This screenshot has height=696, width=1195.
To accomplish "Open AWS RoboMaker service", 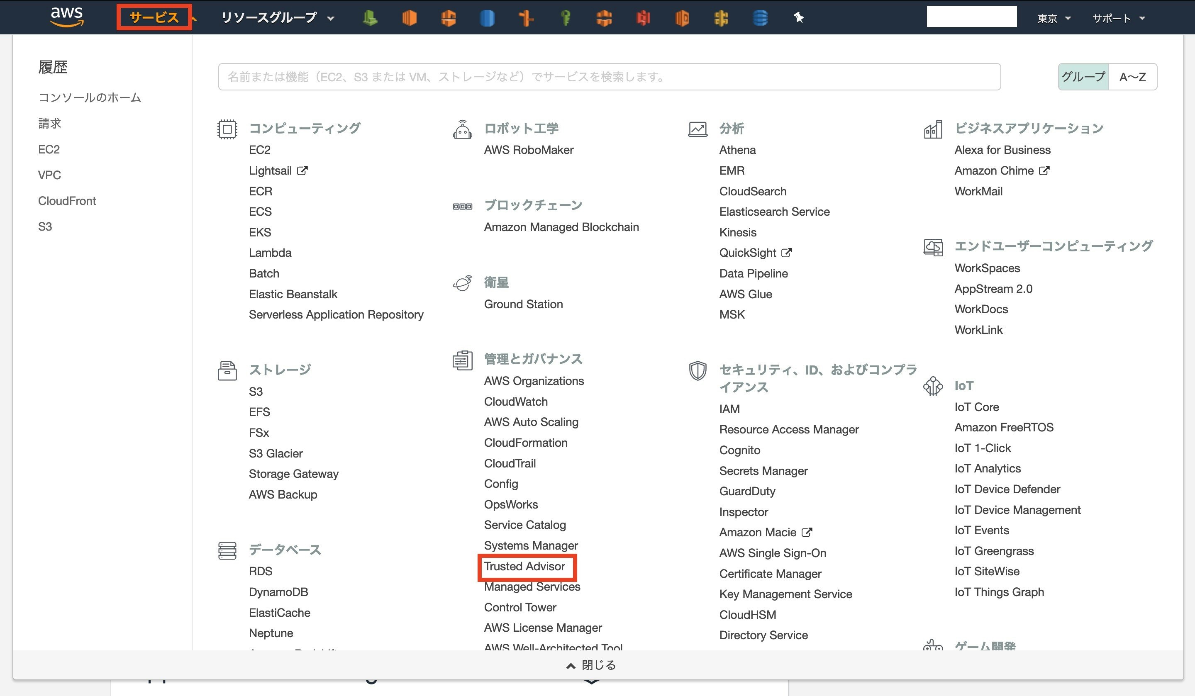I will (528, 150).
